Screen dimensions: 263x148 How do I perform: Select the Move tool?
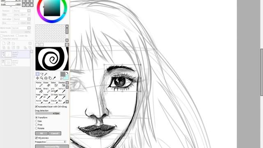pos(37,78)
